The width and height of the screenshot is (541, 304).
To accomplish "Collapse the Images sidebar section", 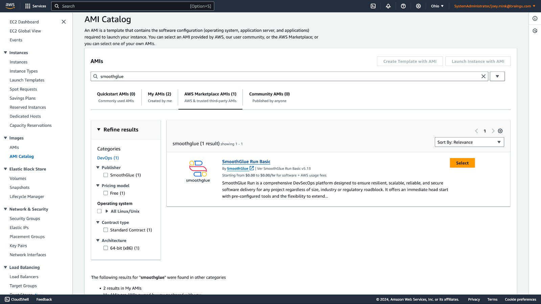I will pos(5,138).
